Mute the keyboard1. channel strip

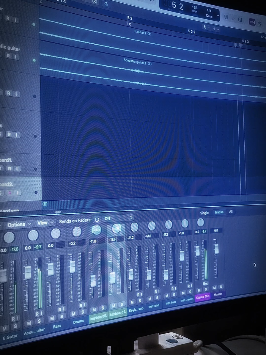click(x=94, y=310)
